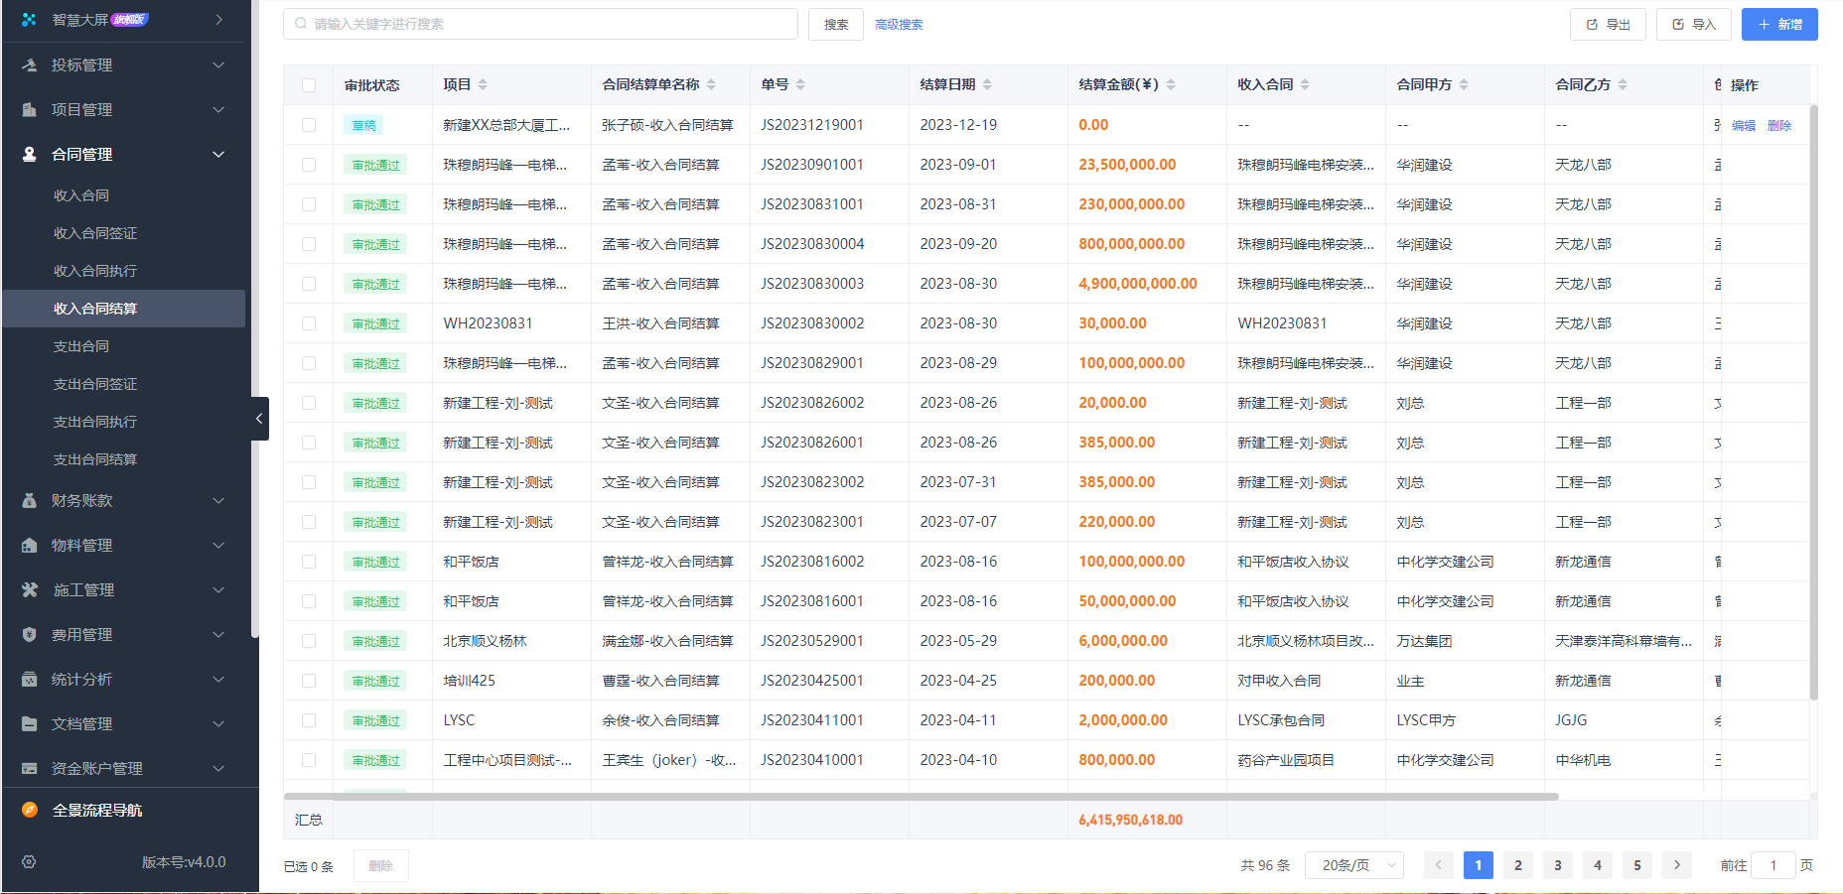Toggle the select-all checkbox in table header
The image size is (1843, 894).
[x=309, y=85]
